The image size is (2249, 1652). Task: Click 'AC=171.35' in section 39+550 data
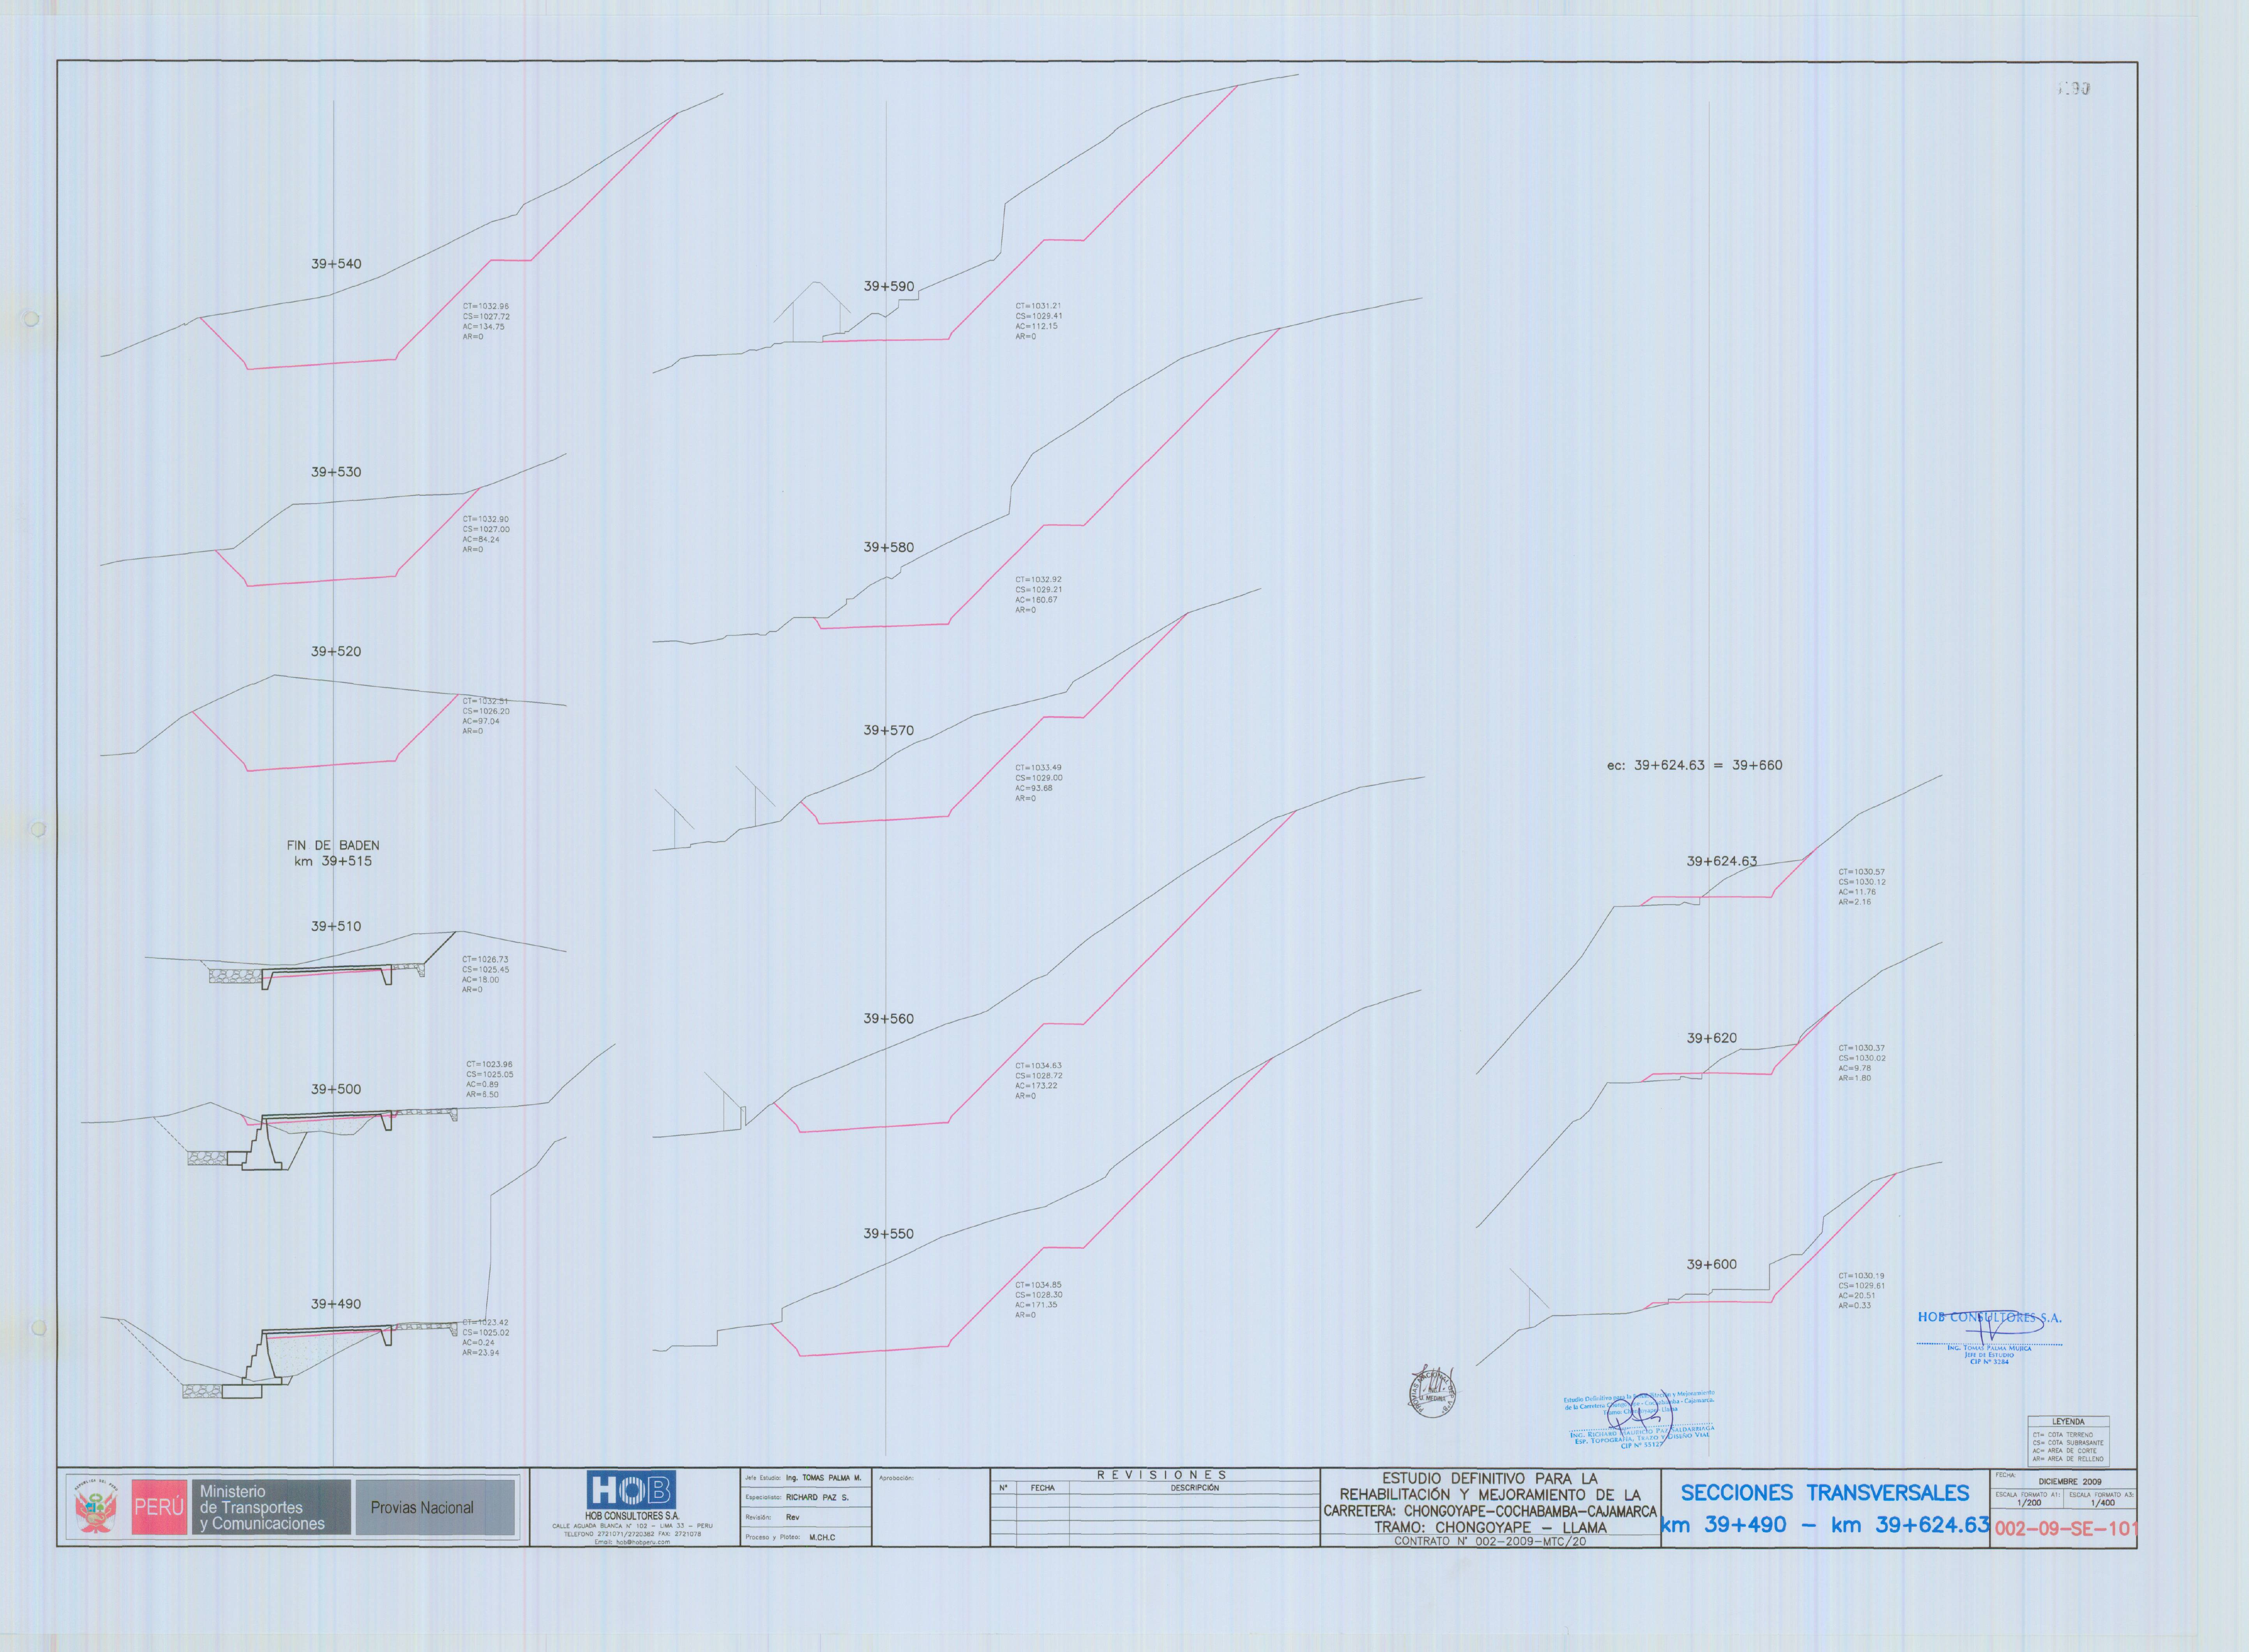(x=1036, y=1305)
